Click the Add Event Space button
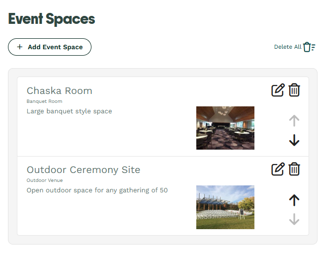Viewport: 323px width, 256px height. (50, 47)
